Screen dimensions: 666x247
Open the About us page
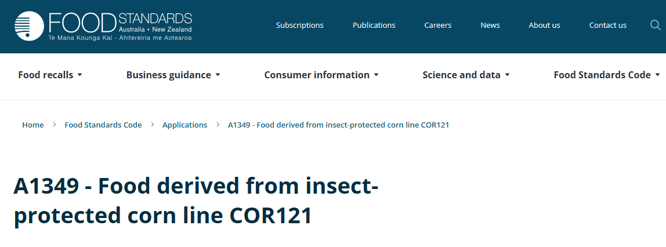(544, 25)
